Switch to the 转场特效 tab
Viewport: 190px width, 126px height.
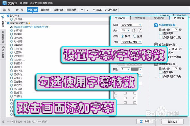pos(59,10)
